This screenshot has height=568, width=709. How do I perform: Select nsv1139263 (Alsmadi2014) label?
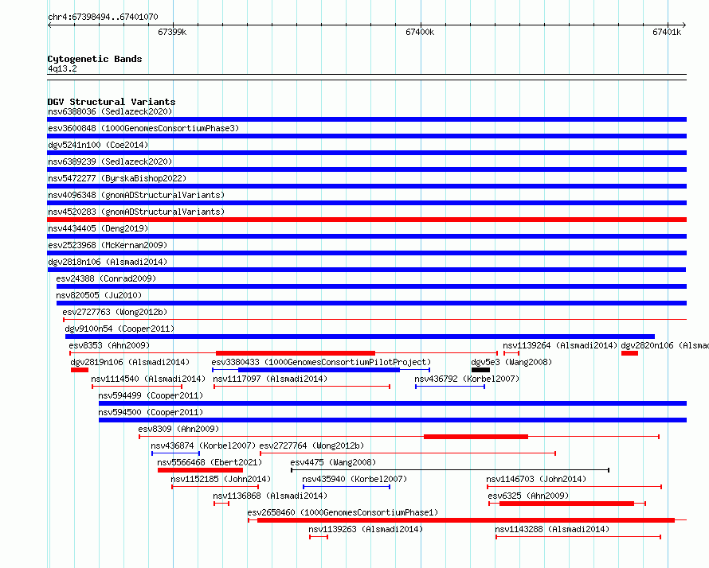(x=366, y=529)
